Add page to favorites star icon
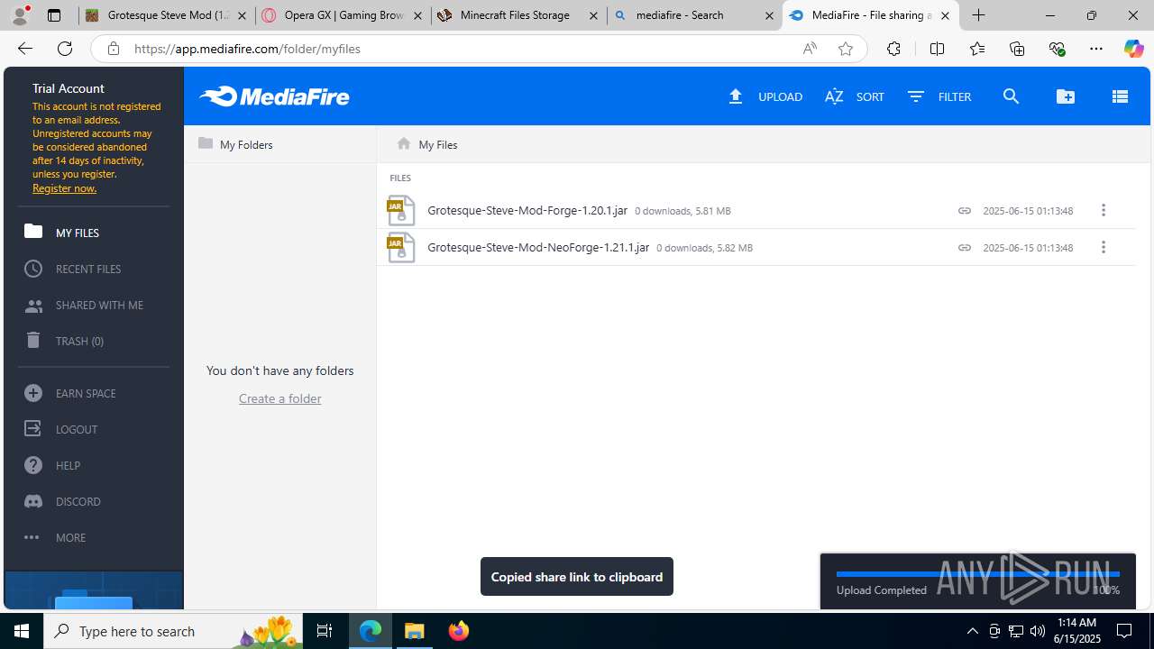The height and width of the screenshot is (649, 1154). pos(846,49)
